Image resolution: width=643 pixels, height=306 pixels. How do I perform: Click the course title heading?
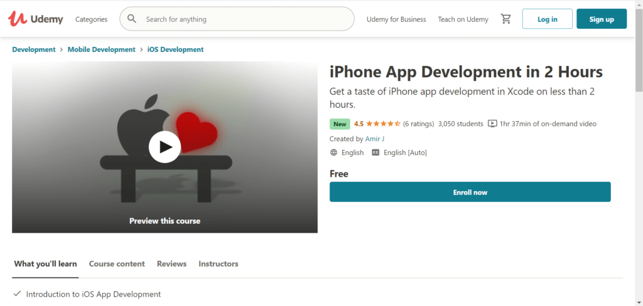tap(467, 72)
